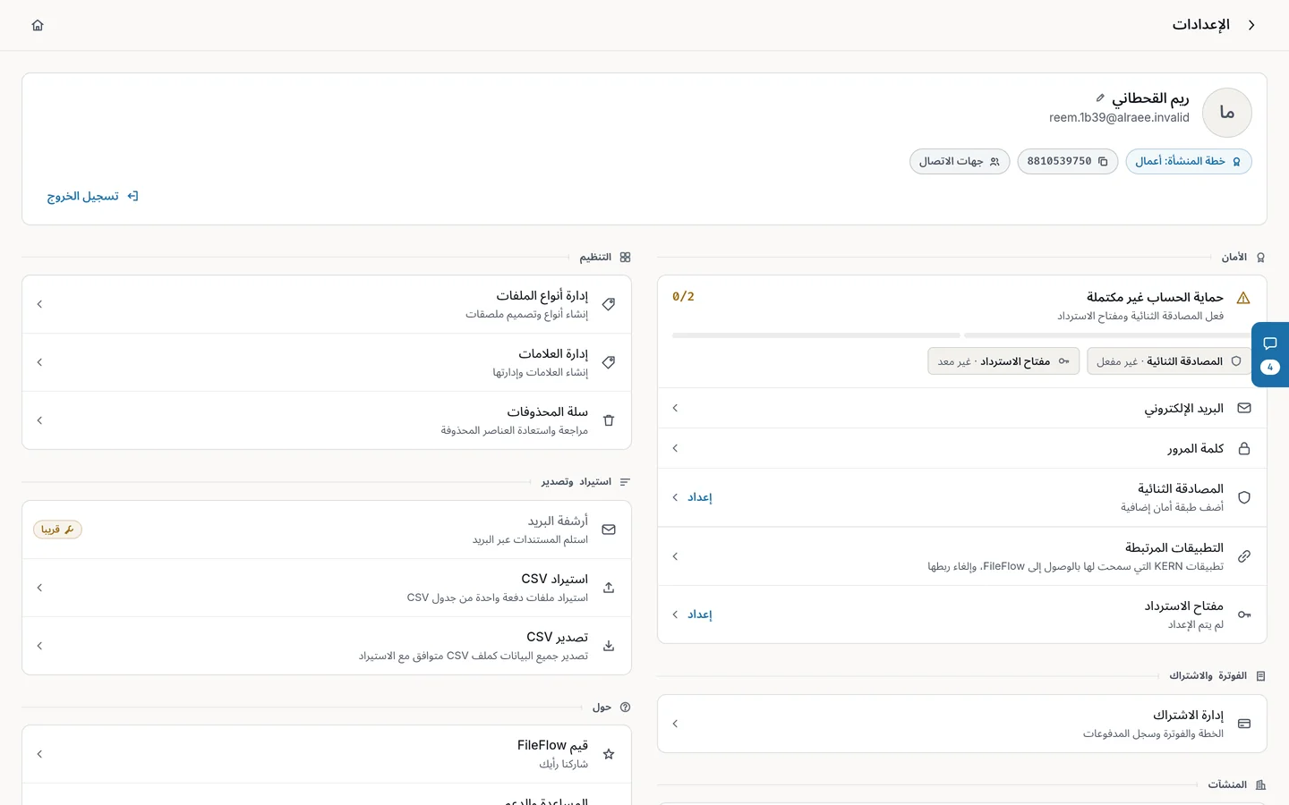Image resolution: width=1289 pixels, height=805 pixels.
Task: Click the key icon in مفتاح الاسترداد row
Action: coord(1243,614)
